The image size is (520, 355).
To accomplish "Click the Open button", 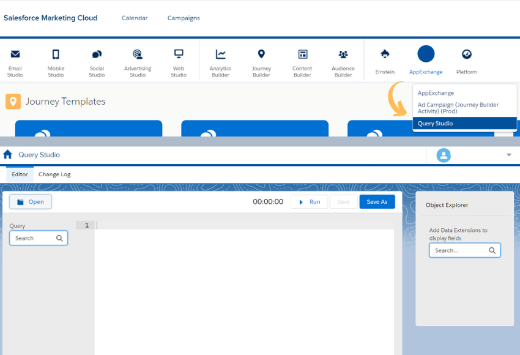I will (x=31, y=202).
